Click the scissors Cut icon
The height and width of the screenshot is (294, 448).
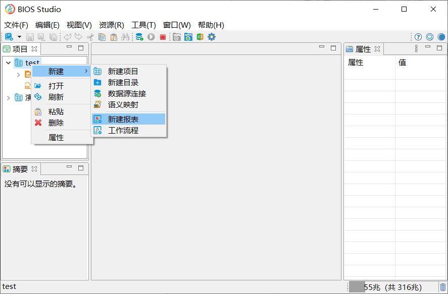[90, 37]
